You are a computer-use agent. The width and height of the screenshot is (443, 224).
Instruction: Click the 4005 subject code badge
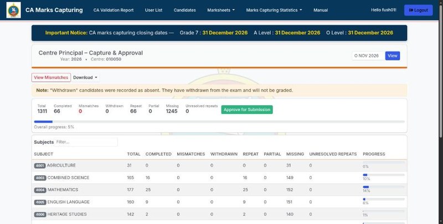[x=40, y=202]
